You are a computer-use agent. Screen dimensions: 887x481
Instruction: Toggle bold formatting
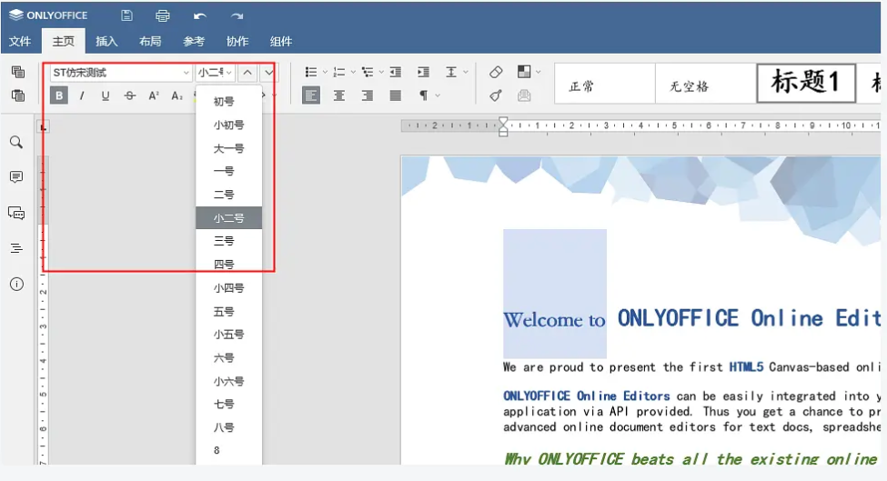59,95
